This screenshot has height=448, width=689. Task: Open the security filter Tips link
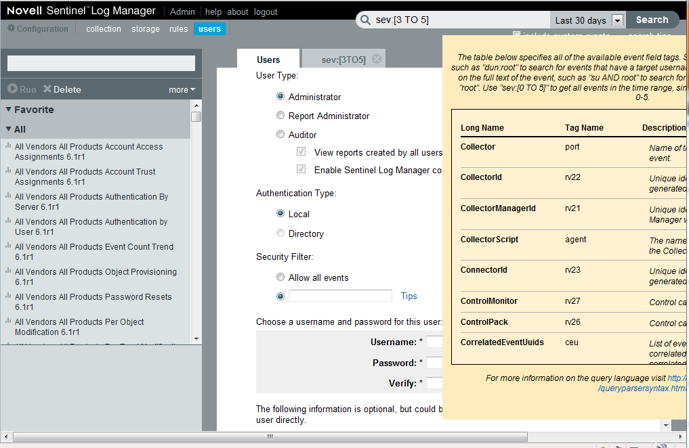coord(409,296)
